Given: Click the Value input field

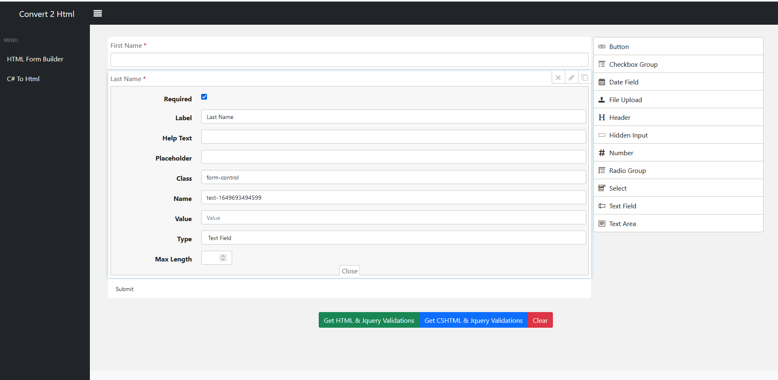Looking at the screenshot, I should 393,217.
